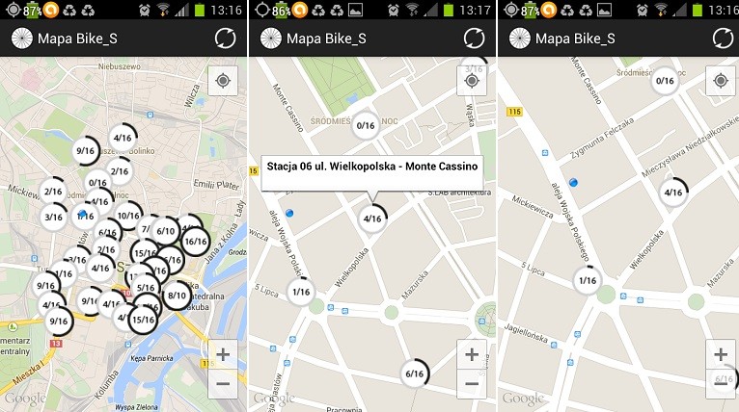Select the 16/16 station marker

pos(194,241)
